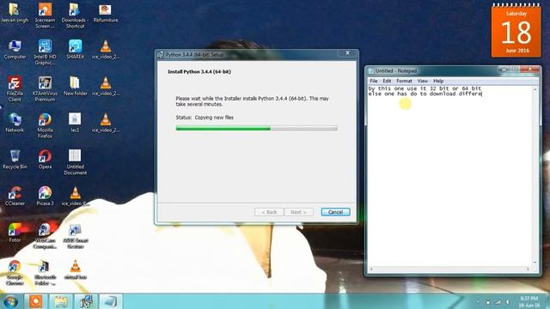Viewport: 550px width, 309px height.
Task: Maximize the Untitled - Notepad window
Action: click(515, 70)
